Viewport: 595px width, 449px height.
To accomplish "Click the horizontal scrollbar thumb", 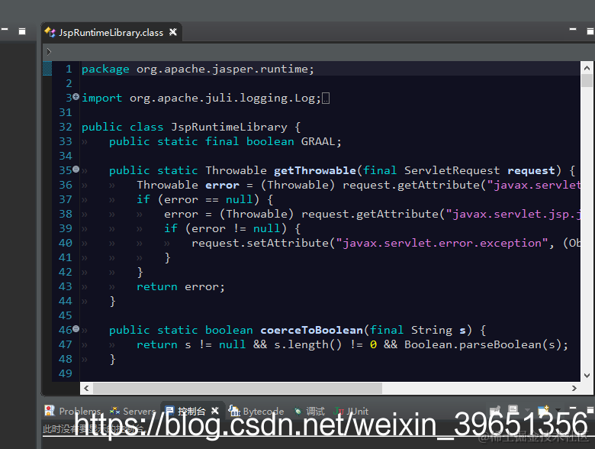I will [237, 388].
